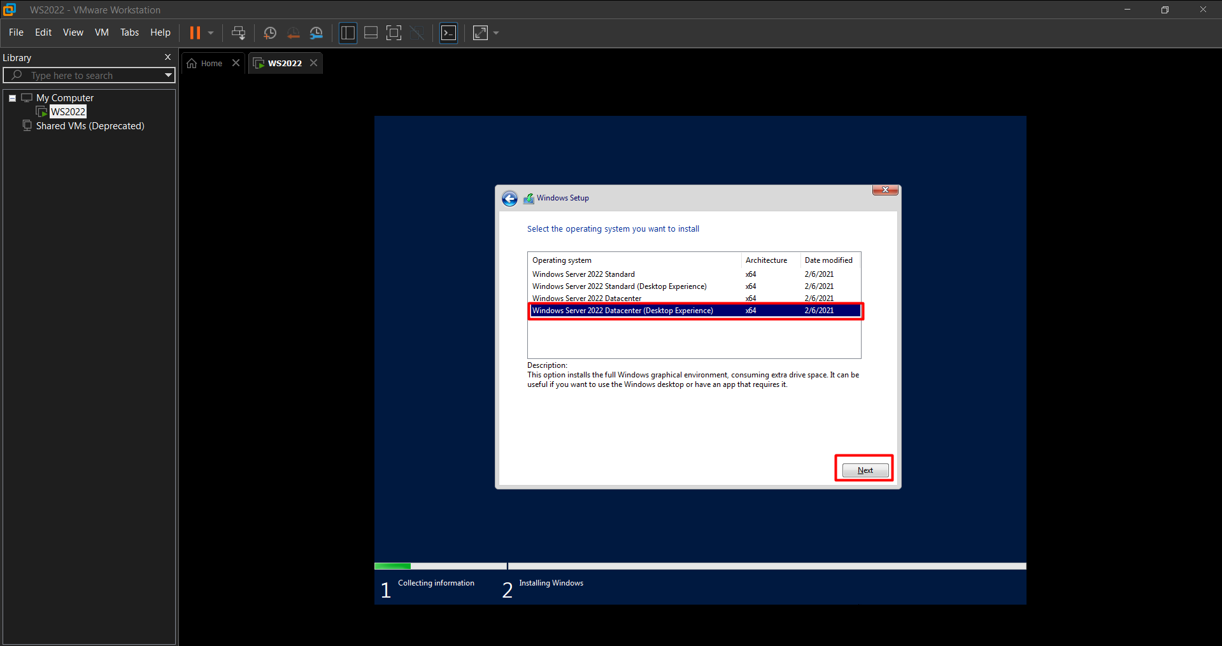Select Windows Server 2022 Datacenter (Desktop Experience)
Screen dimensions: 1222x646
(694, 311)
